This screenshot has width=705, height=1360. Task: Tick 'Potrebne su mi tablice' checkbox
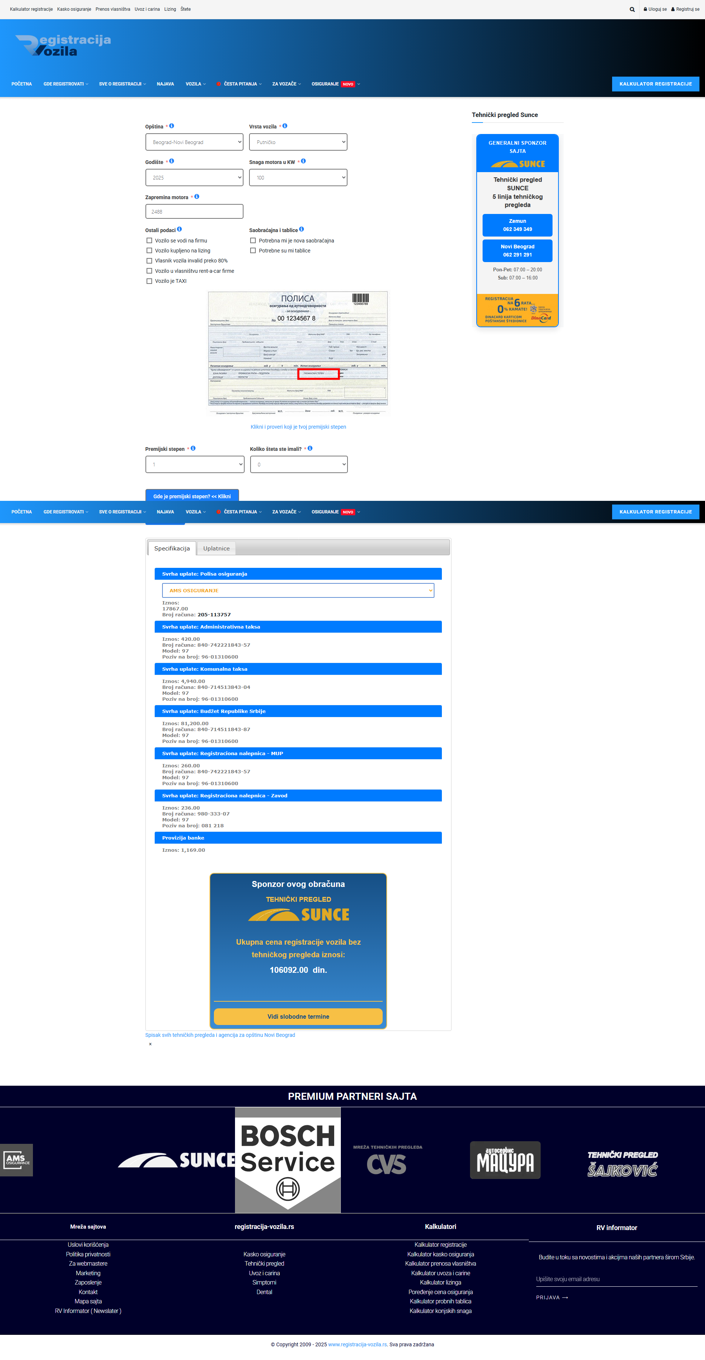[253, 251]
